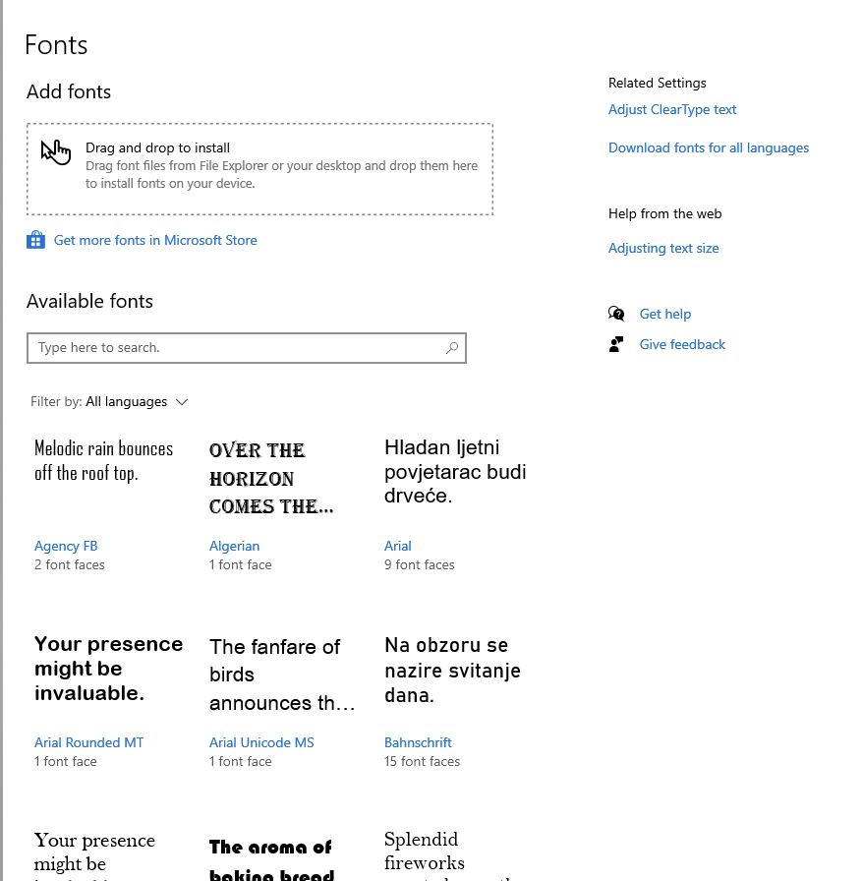The width and height of the screenshot is (862, 881).
Task: Open the Agency FB font details
Action: point(66,546)
